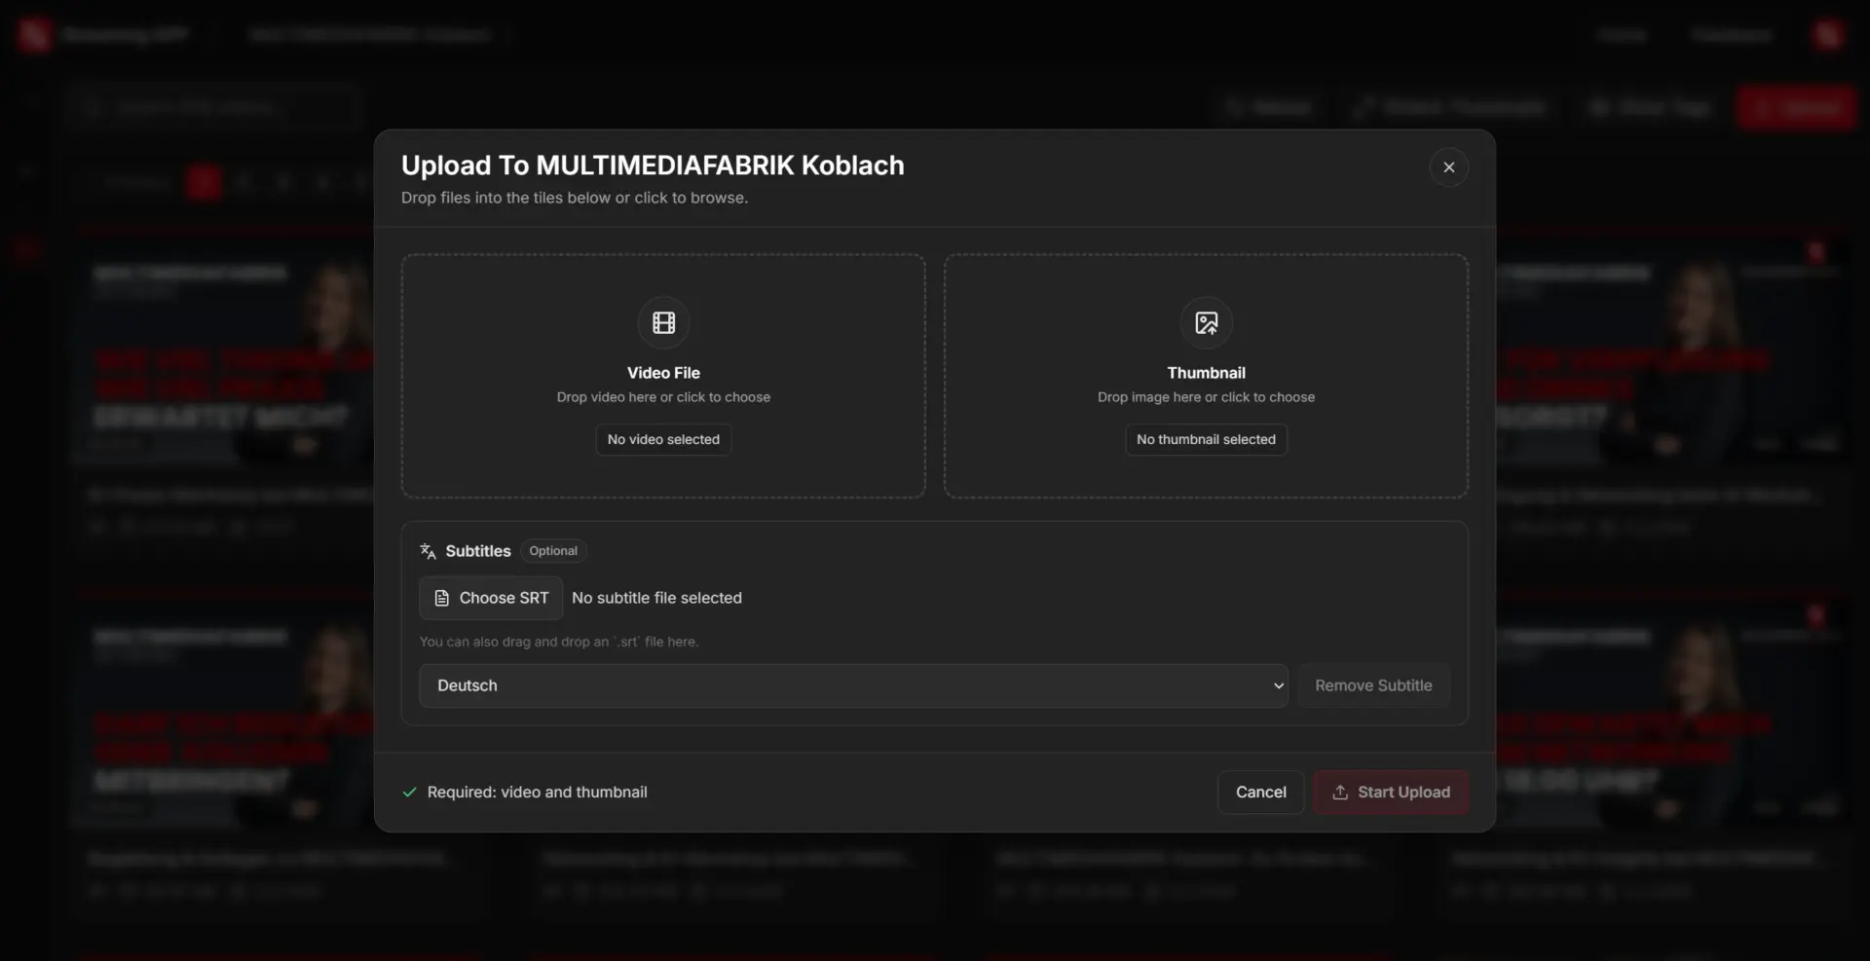Click the Choose SRT button label
Image resolution: width=1870 pixels, height=961 pixels.
504,598
